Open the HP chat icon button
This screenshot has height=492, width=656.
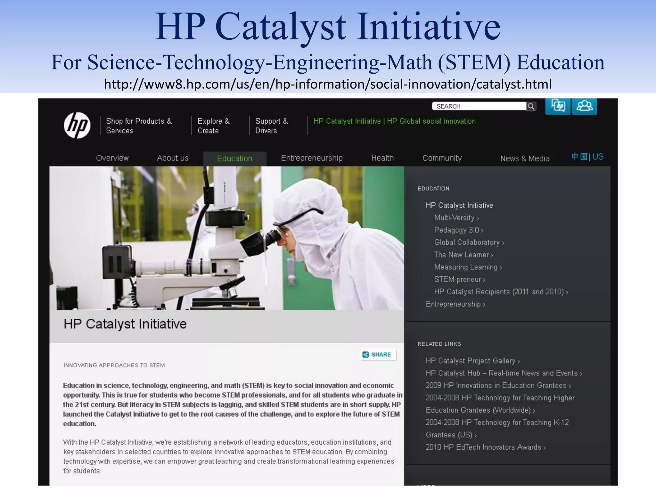pyautogui.click(x=558, y=106)
